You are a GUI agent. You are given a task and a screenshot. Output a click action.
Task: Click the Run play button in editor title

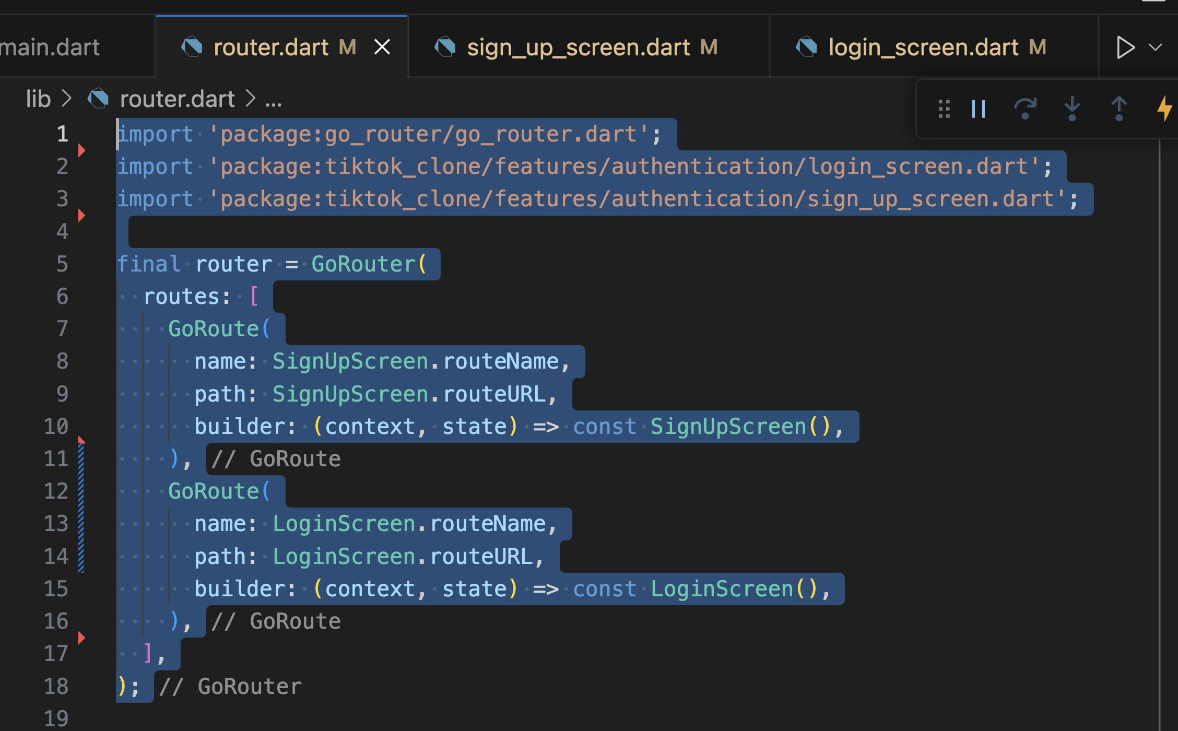point(1125,48)
